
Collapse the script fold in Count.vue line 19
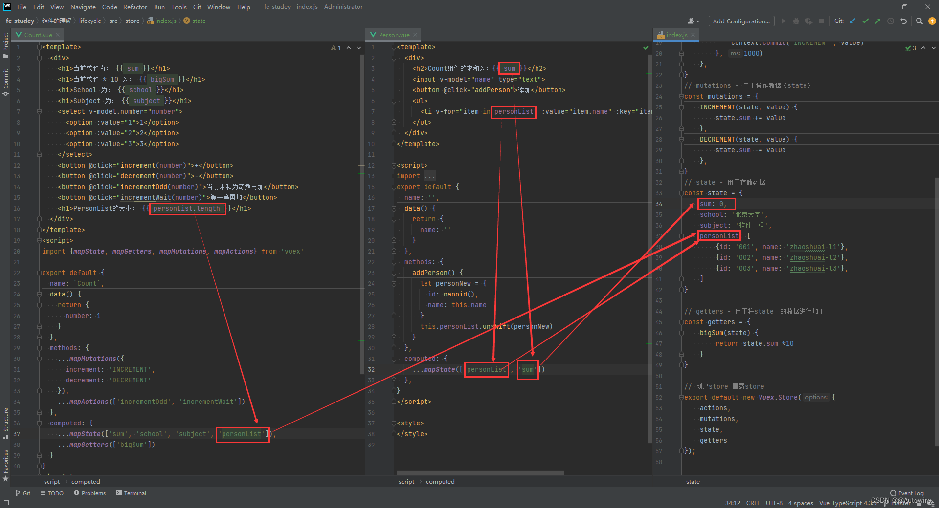tap(40, 240)
